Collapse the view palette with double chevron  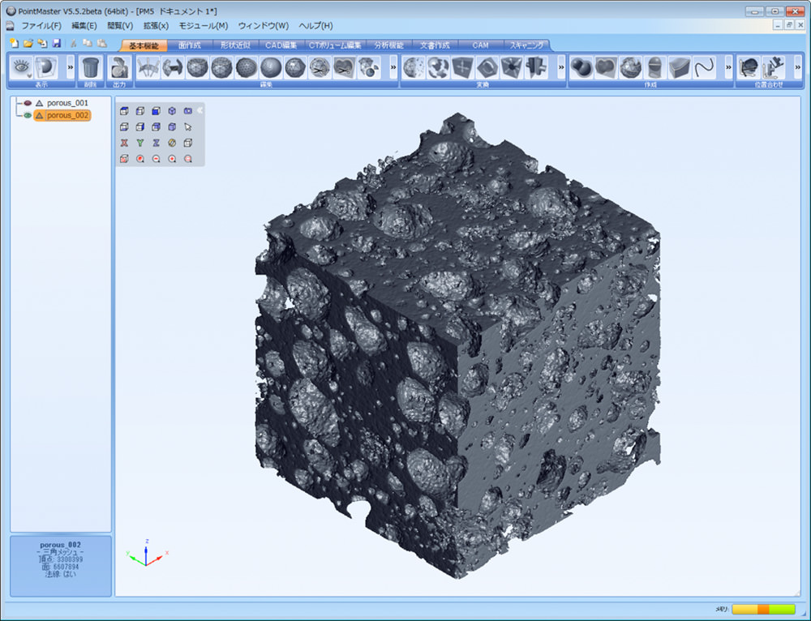click(200, 110)
